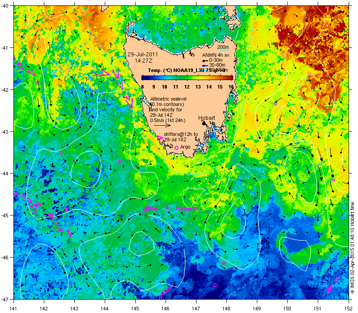
Task: Click the 0.5m/s velocity scale arrow
Action: [162, 125]
